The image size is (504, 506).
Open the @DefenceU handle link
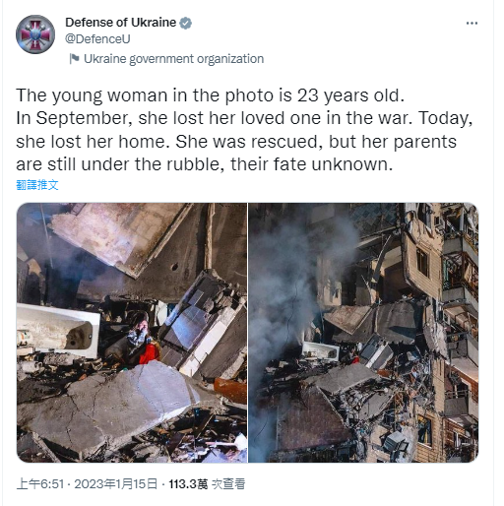coord(97,39)
